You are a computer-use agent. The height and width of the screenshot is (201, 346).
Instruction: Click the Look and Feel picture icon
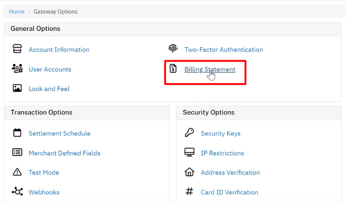pos(17,88)
